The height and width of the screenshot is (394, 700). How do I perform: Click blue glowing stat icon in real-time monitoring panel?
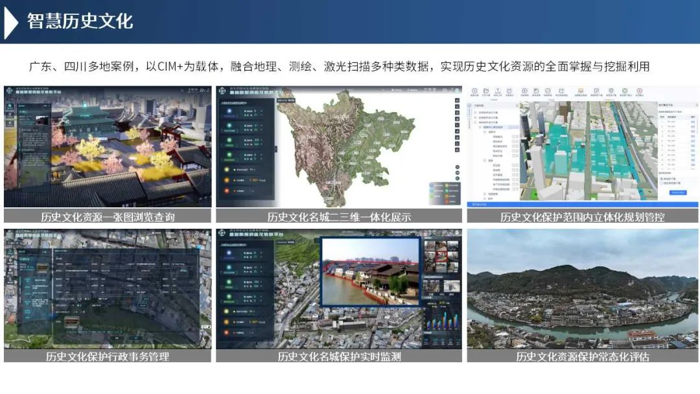coord(229,253)
